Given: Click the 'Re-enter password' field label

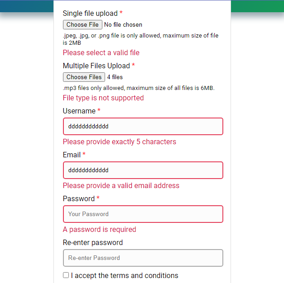Looking at the screenshot, I should click(93, 242).
